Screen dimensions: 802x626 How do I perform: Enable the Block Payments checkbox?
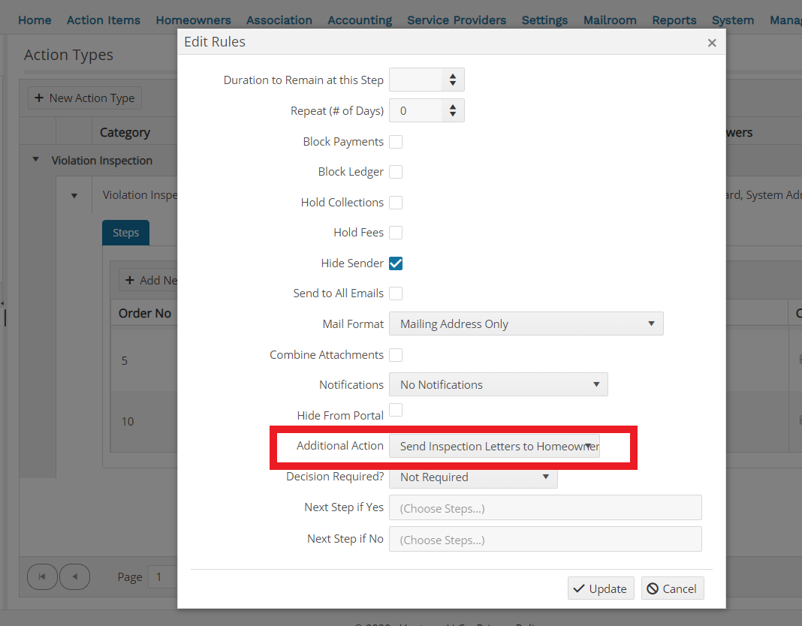click(396, 141)
